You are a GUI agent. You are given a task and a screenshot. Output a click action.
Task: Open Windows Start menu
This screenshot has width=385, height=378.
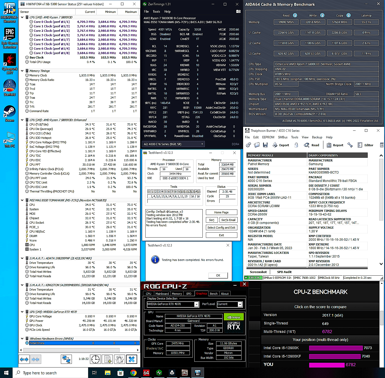(6, 373)
